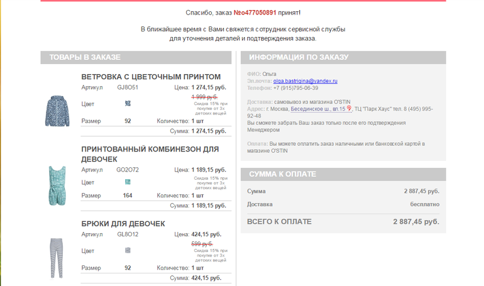Click the Товары в заказе section header
Screen dimensions: 484x286
point(85,57)
